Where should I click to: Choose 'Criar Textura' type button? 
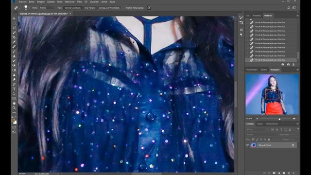[x=90, y=8]
